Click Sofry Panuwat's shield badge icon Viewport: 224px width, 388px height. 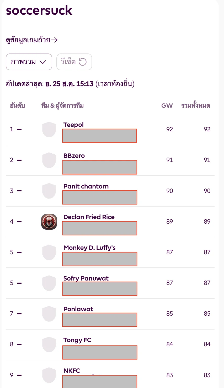pyautogui.click(x=49, y=283)
